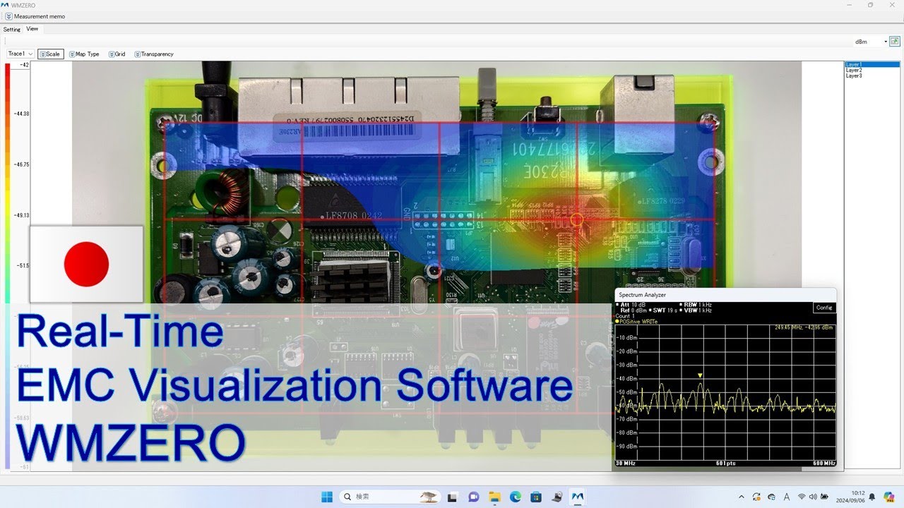Click the 249.45 MHz marker readout

pos(804,327)
